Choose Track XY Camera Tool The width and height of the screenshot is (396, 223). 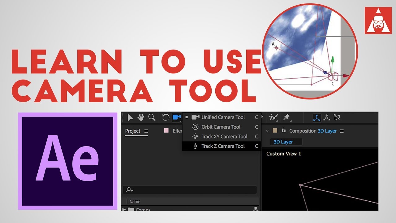point(222,137)
